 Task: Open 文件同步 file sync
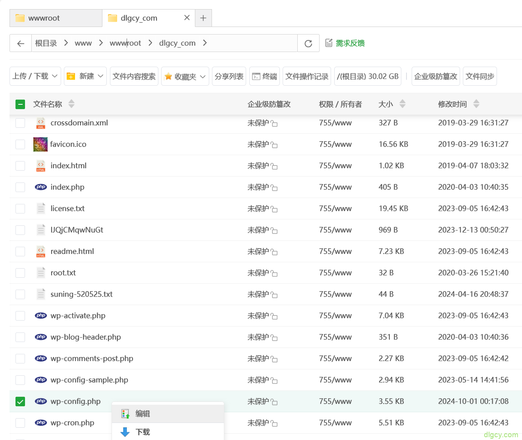tap(480, 76)
